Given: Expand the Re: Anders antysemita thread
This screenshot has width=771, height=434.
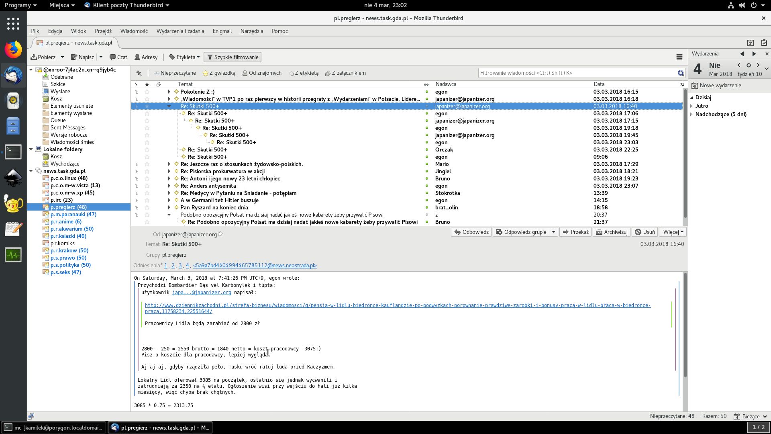Looking at the screenshot, I should tap(169, 186).
